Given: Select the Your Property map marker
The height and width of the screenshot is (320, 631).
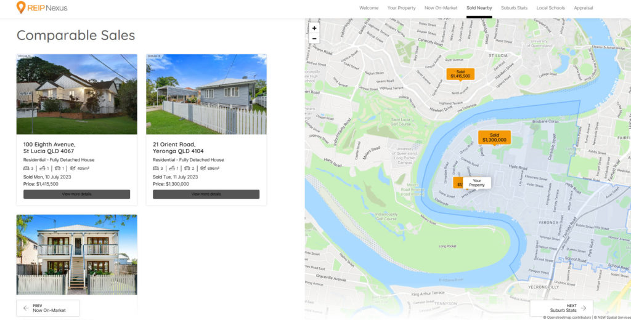Looking at the screenshot, I should click(476, 183).
